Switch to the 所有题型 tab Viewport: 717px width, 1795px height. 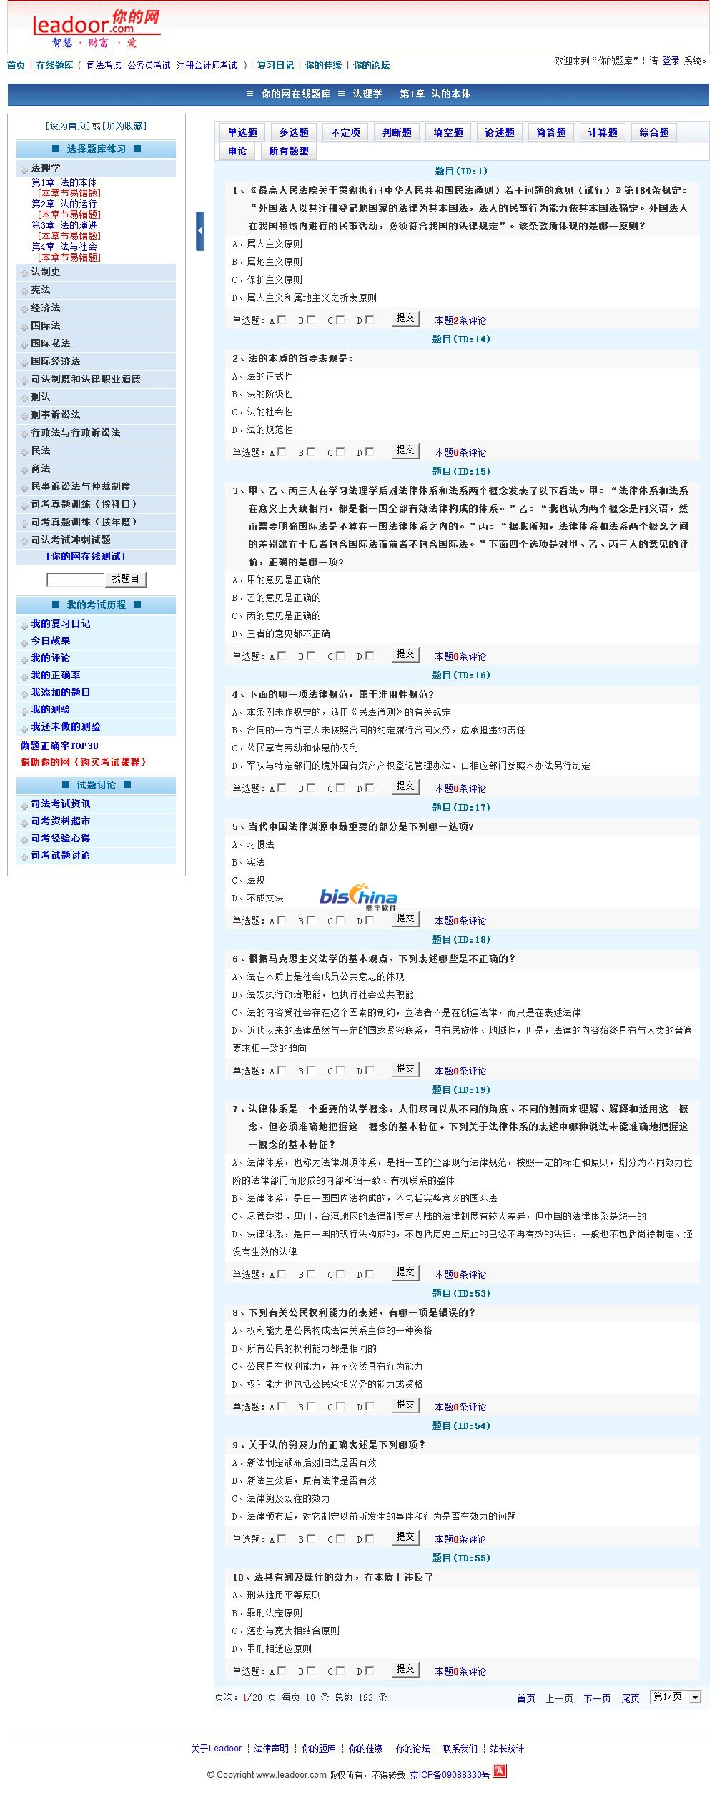point(289,151)
